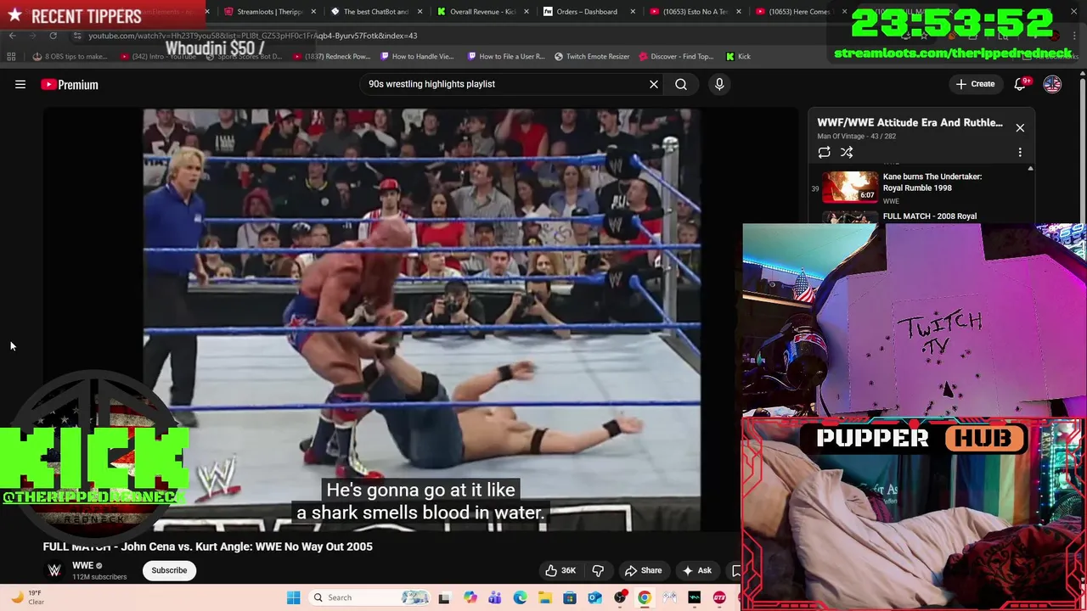Open the Ask AI button

(x=697, y=570)
